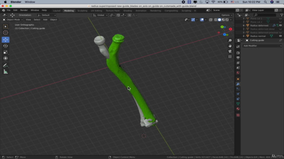This screenshot has height=159, width=284.
Task: Open the Render menu
Action: 24,10
